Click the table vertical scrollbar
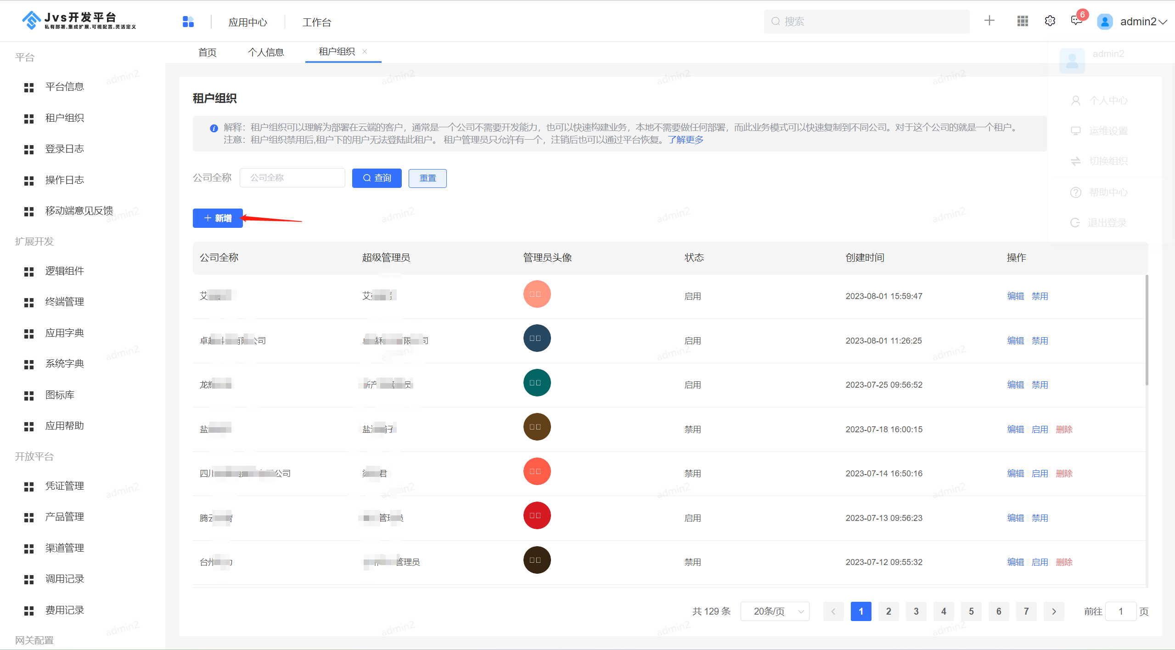This screenshot has width=1175, height=650. point(1147,330)
